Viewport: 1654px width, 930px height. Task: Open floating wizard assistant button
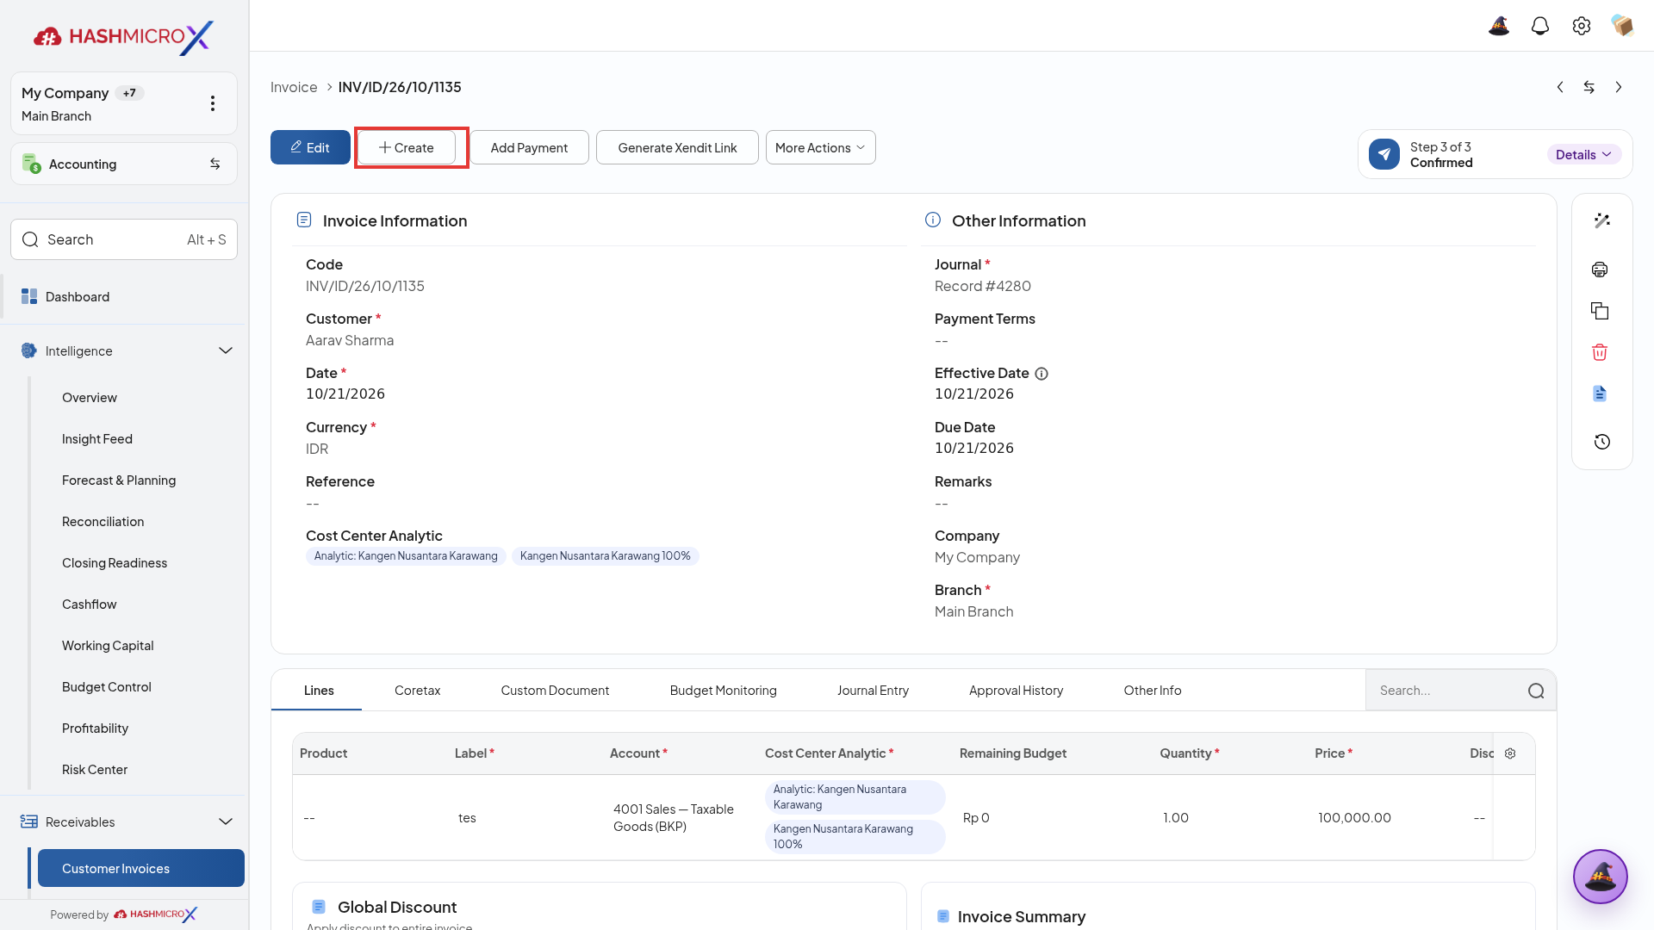1601,877
